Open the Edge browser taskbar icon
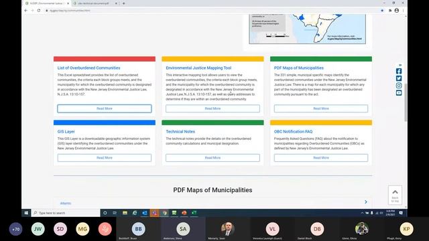Screen dimensions: 429x241 tap(135, 213)
